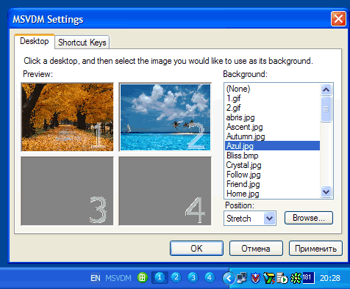The height and width of the screenshot is (289, 350).
Task: Click the MSVDM toolbar label
Action: (118, 278)
